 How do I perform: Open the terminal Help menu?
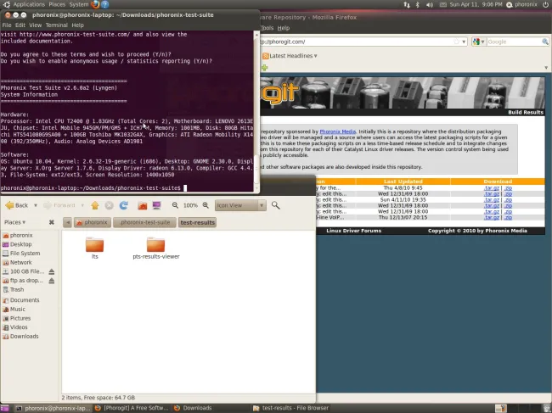[x=77, y=25]
